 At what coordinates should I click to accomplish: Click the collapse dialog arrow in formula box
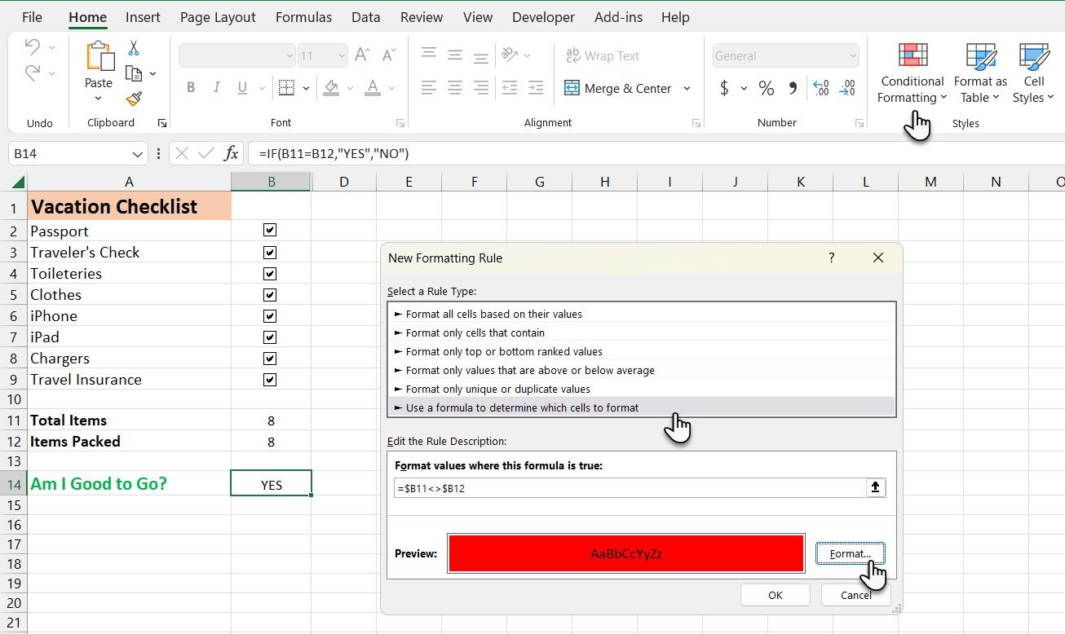click(876, 487)
